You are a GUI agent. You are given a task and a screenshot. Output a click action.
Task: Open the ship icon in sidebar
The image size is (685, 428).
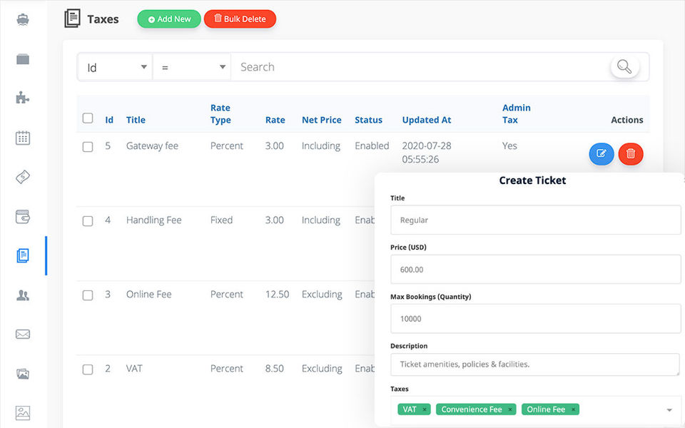[23, 20]
